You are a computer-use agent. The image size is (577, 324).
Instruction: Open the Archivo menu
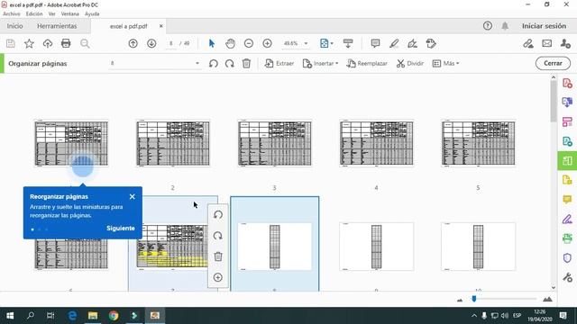12,13
